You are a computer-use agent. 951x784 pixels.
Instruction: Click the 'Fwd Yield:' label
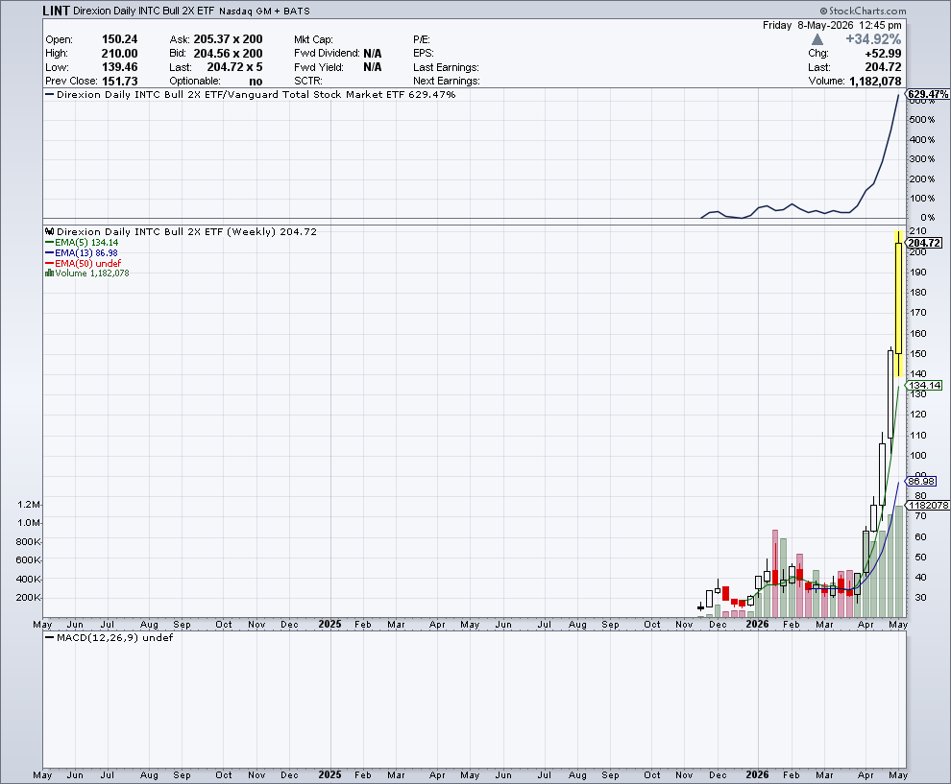tap(319, 67)
